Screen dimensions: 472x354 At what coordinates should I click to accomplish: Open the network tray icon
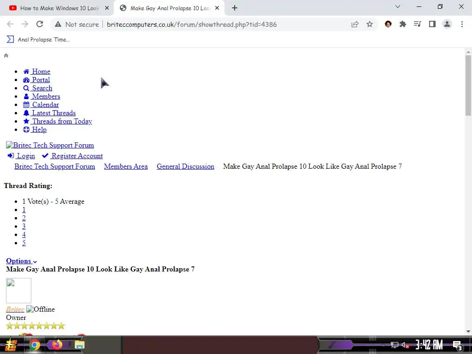(x=395, y=345)
